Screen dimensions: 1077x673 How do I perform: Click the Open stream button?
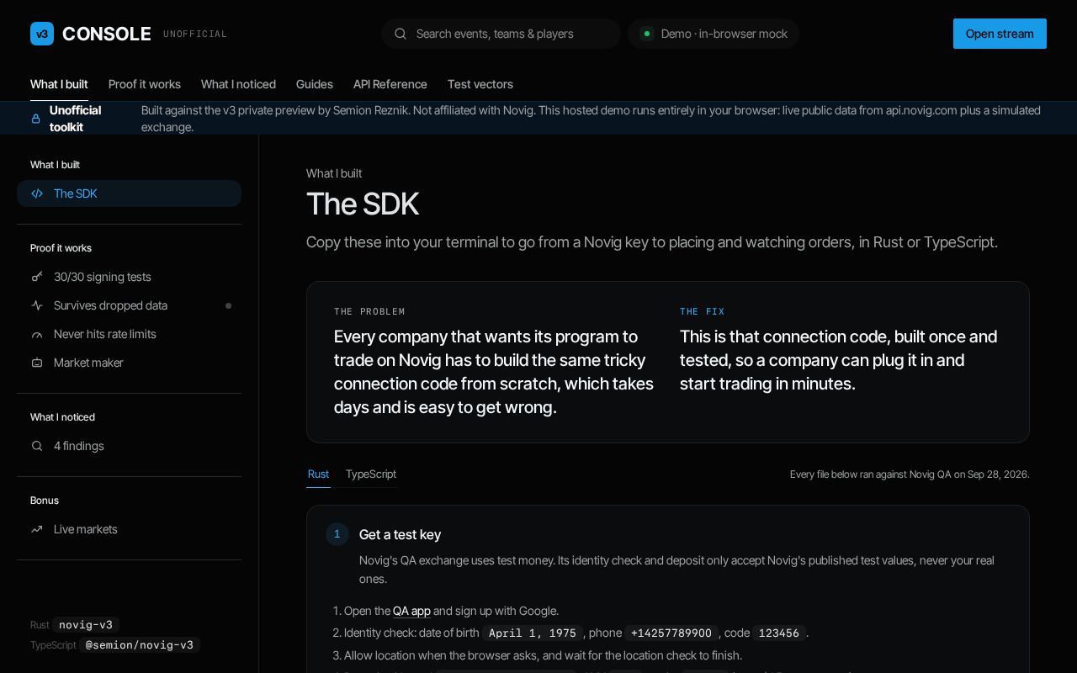[x=1000, y=34]
